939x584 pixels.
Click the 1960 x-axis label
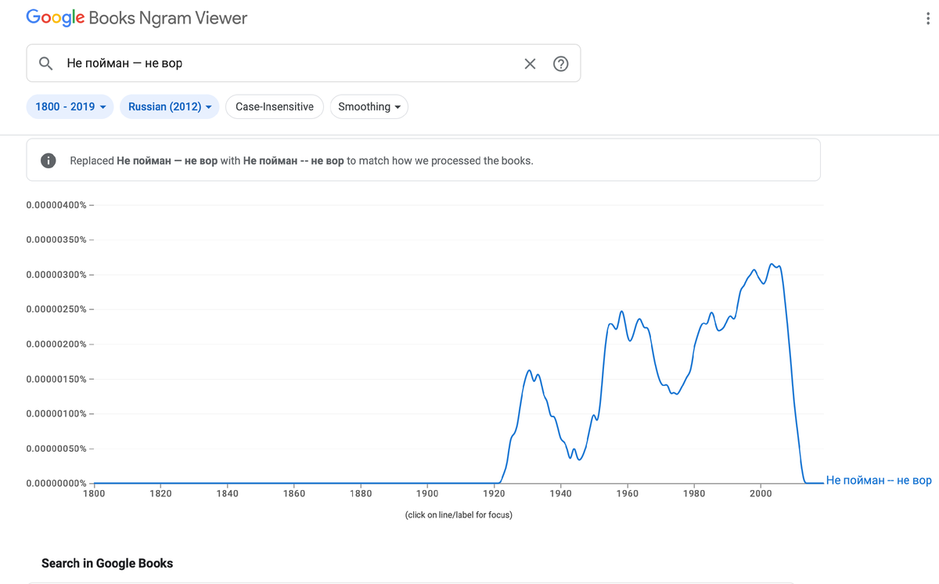(x=628, y=493)
